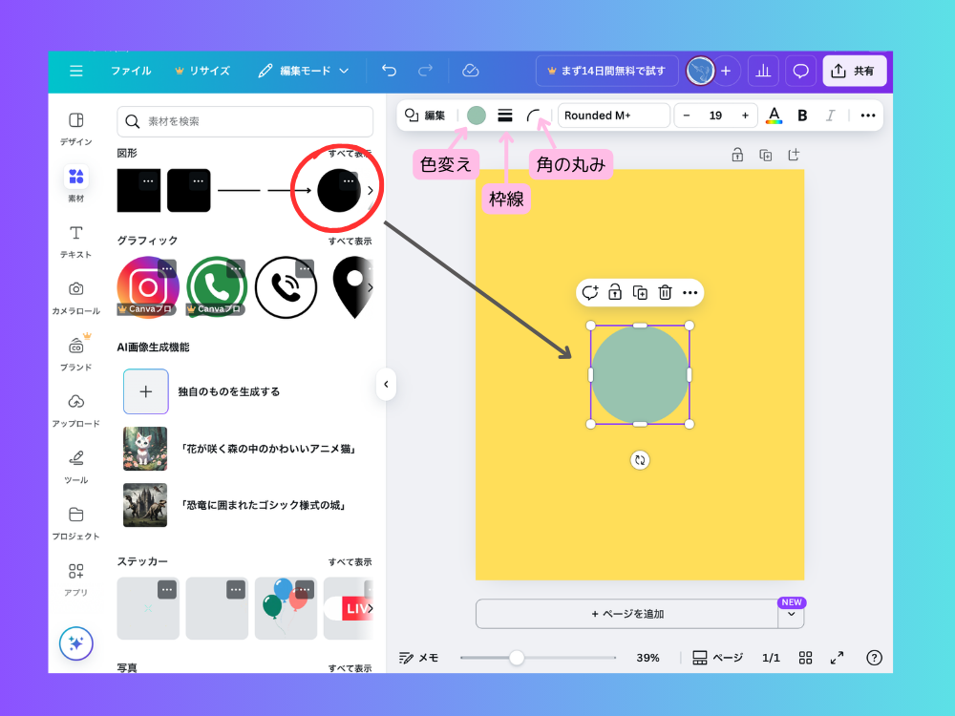
Task: Click the green fill color swatch
Action: coord(477,116)
